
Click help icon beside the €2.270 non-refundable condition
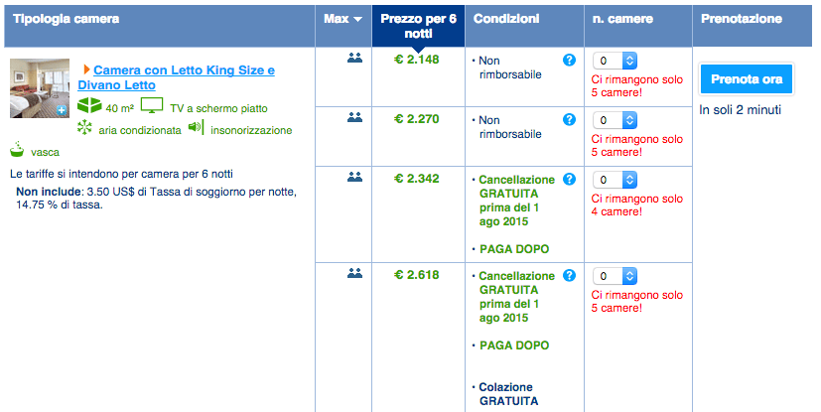point(569,120)
